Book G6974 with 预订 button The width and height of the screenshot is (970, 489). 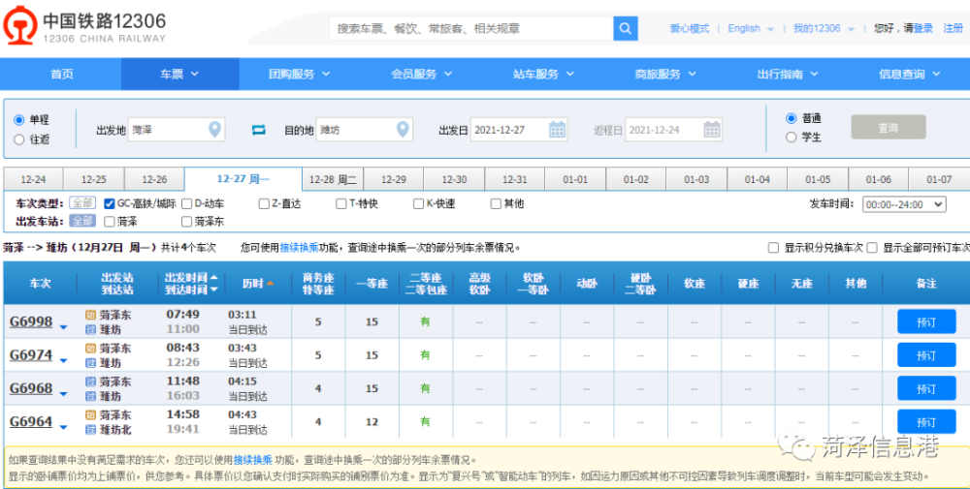tap(926, 355)
